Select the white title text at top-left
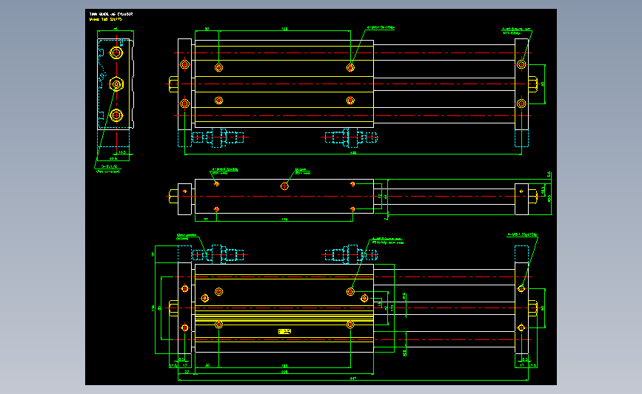 (x=111, y=14)
